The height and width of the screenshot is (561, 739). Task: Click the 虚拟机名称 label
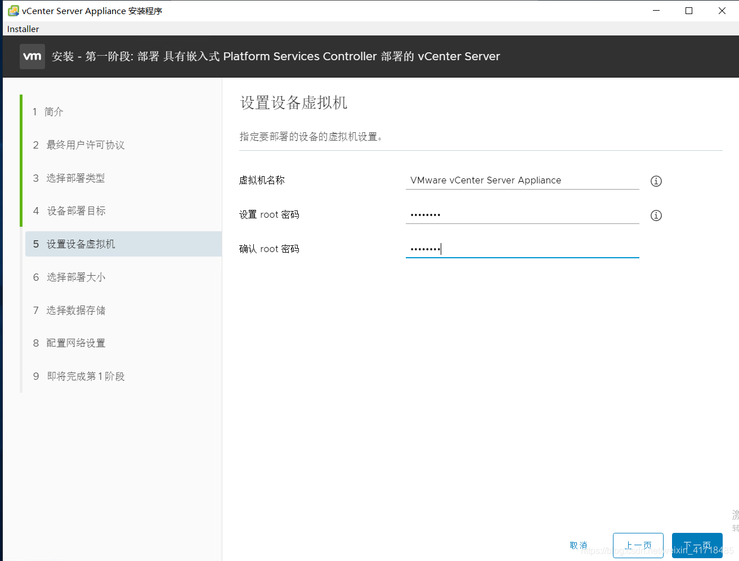(262, 180)
